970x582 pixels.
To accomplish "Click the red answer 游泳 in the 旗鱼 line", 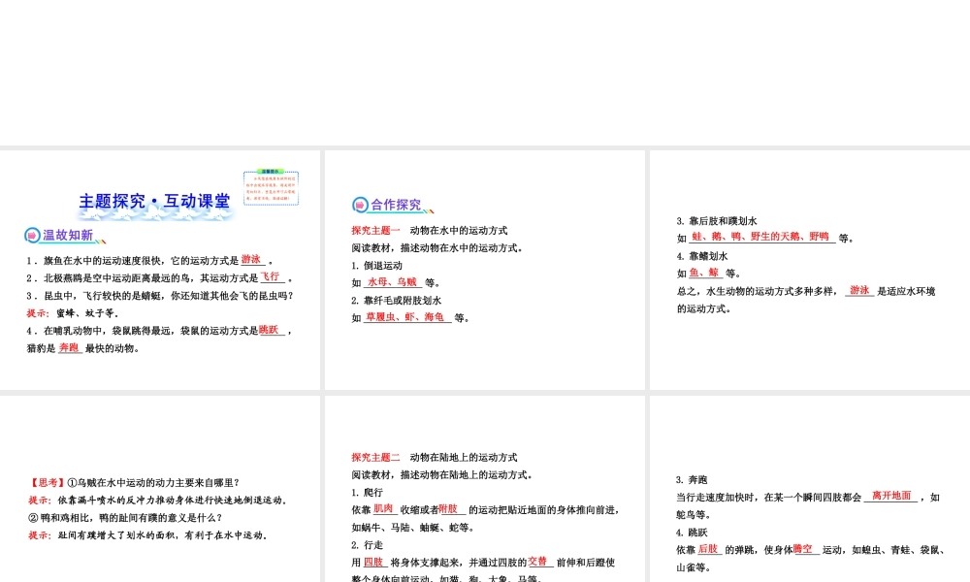I will 251,259.
